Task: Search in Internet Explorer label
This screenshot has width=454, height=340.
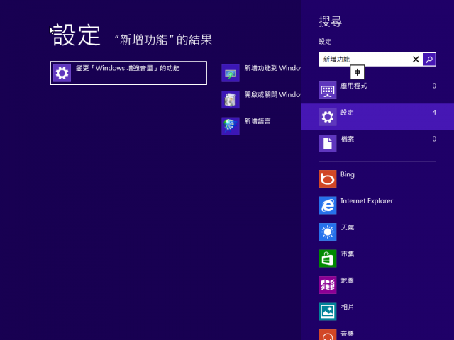Action: (x=367, y=201)
